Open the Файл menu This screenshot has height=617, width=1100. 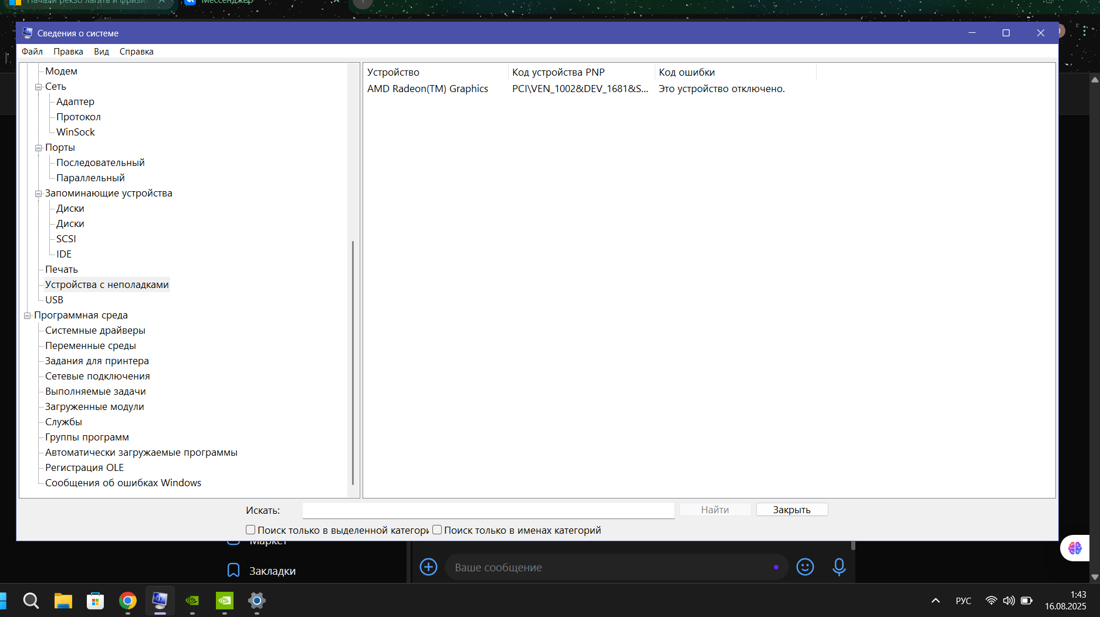coord(32,52)
